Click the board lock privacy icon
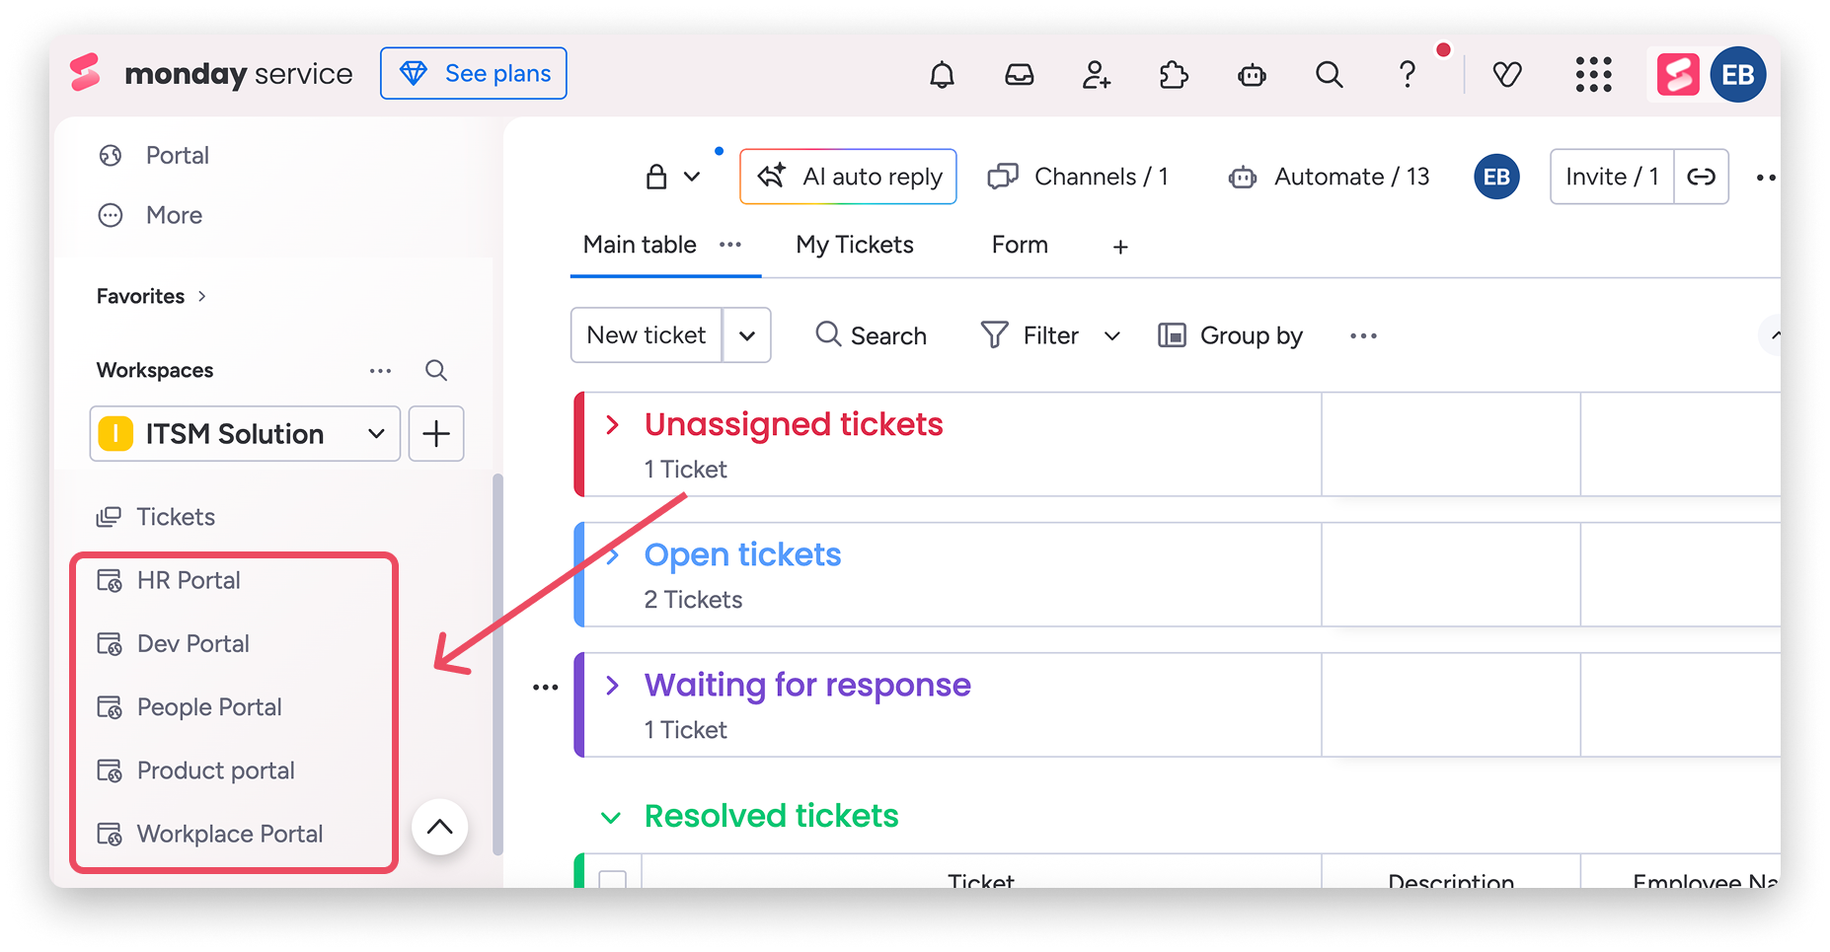 pos(656,177)
